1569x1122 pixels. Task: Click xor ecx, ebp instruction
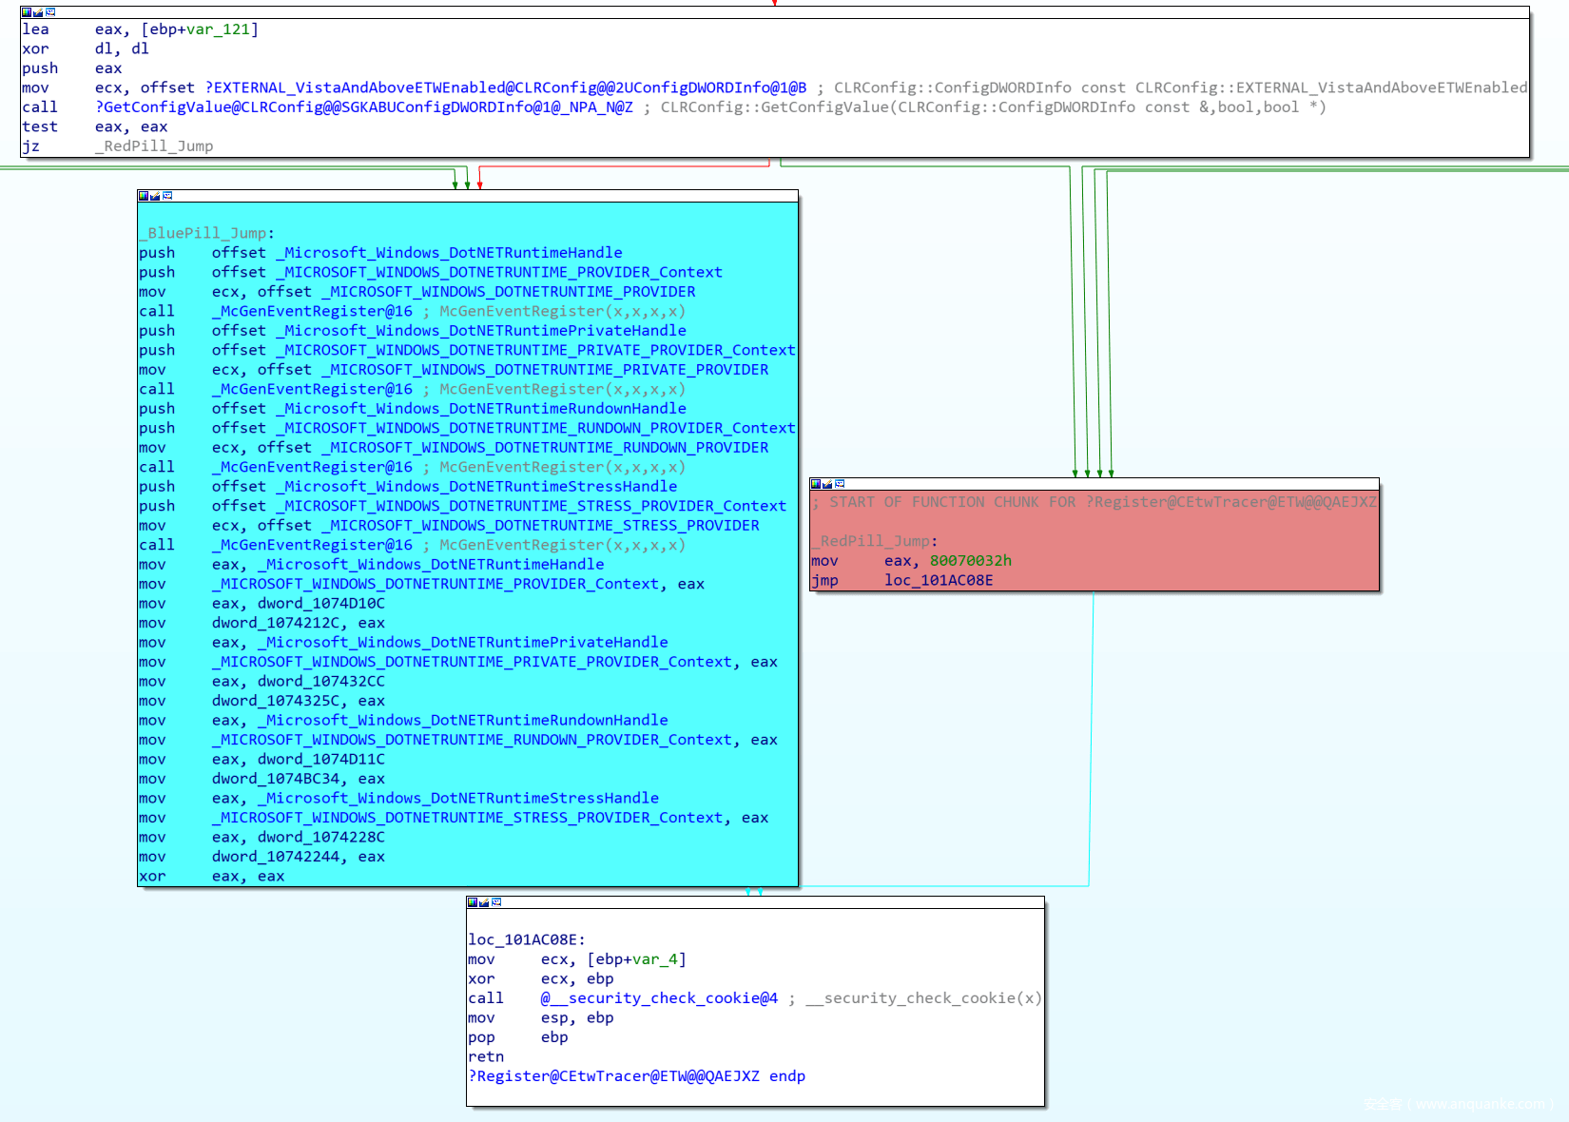540,978
